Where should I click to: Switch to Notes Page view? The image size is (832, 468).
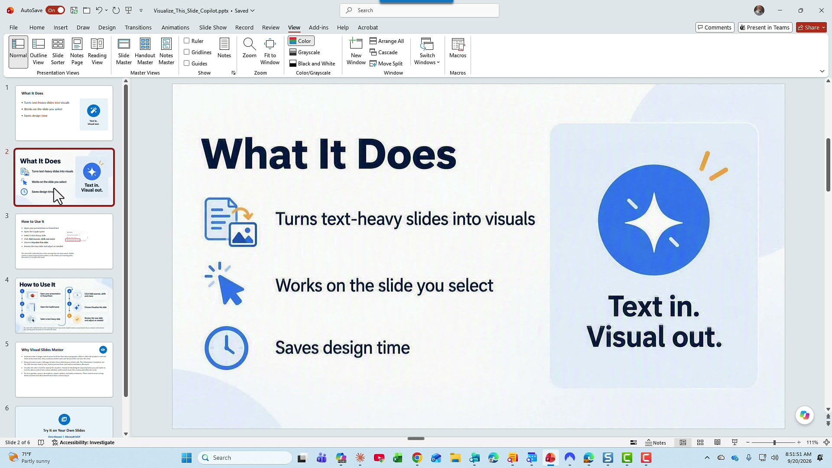(x=77, y=52)
